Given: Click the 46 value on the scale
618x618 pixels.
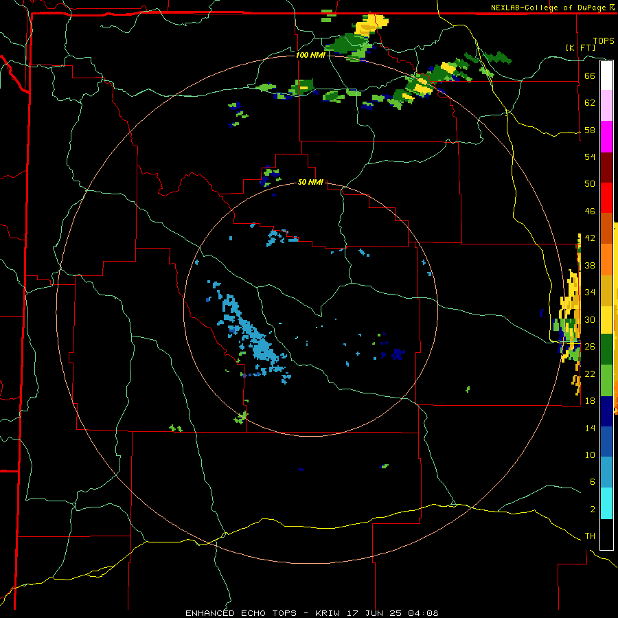Looking at the screenshot, I should click(590, 211).
